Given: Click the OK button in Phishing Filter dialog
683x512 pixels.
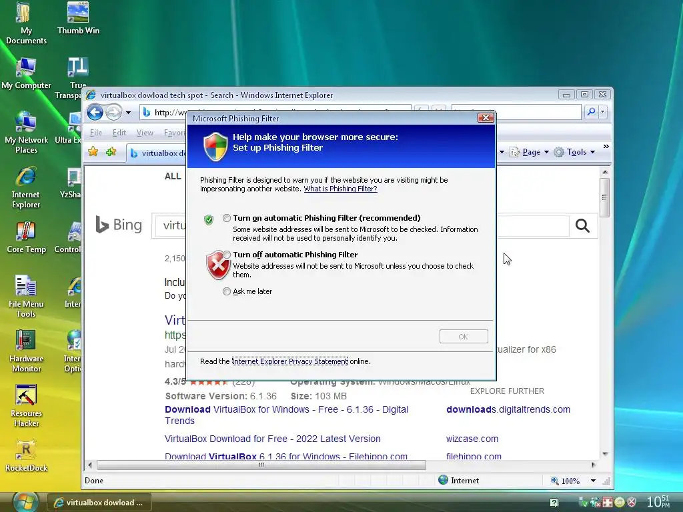Looking at the screenshot, I should coord(464,337).
